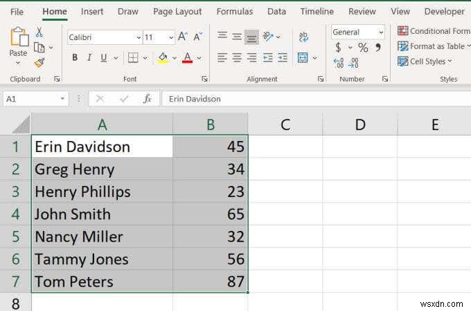Open Clipboard group dialog launcher
This screenshot has height=311, width=471.
57,79
